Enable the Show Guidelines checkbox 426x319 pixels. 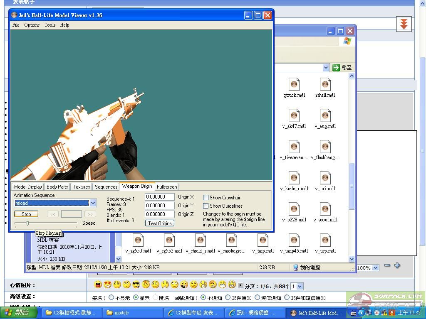click(x=206, y=206)
